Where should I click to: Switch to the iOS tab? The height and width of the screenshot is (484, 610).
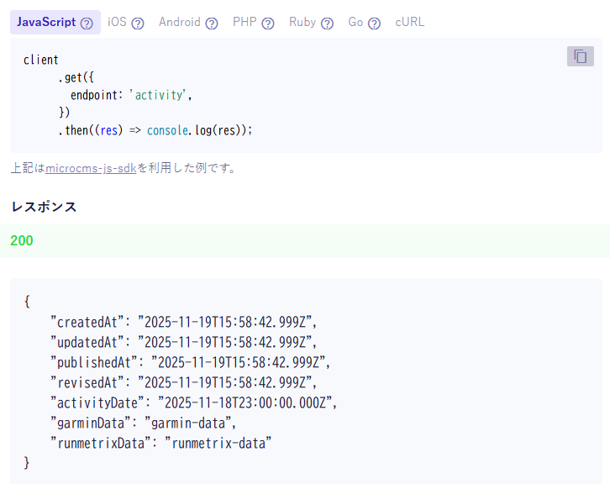tap(117, 23)
